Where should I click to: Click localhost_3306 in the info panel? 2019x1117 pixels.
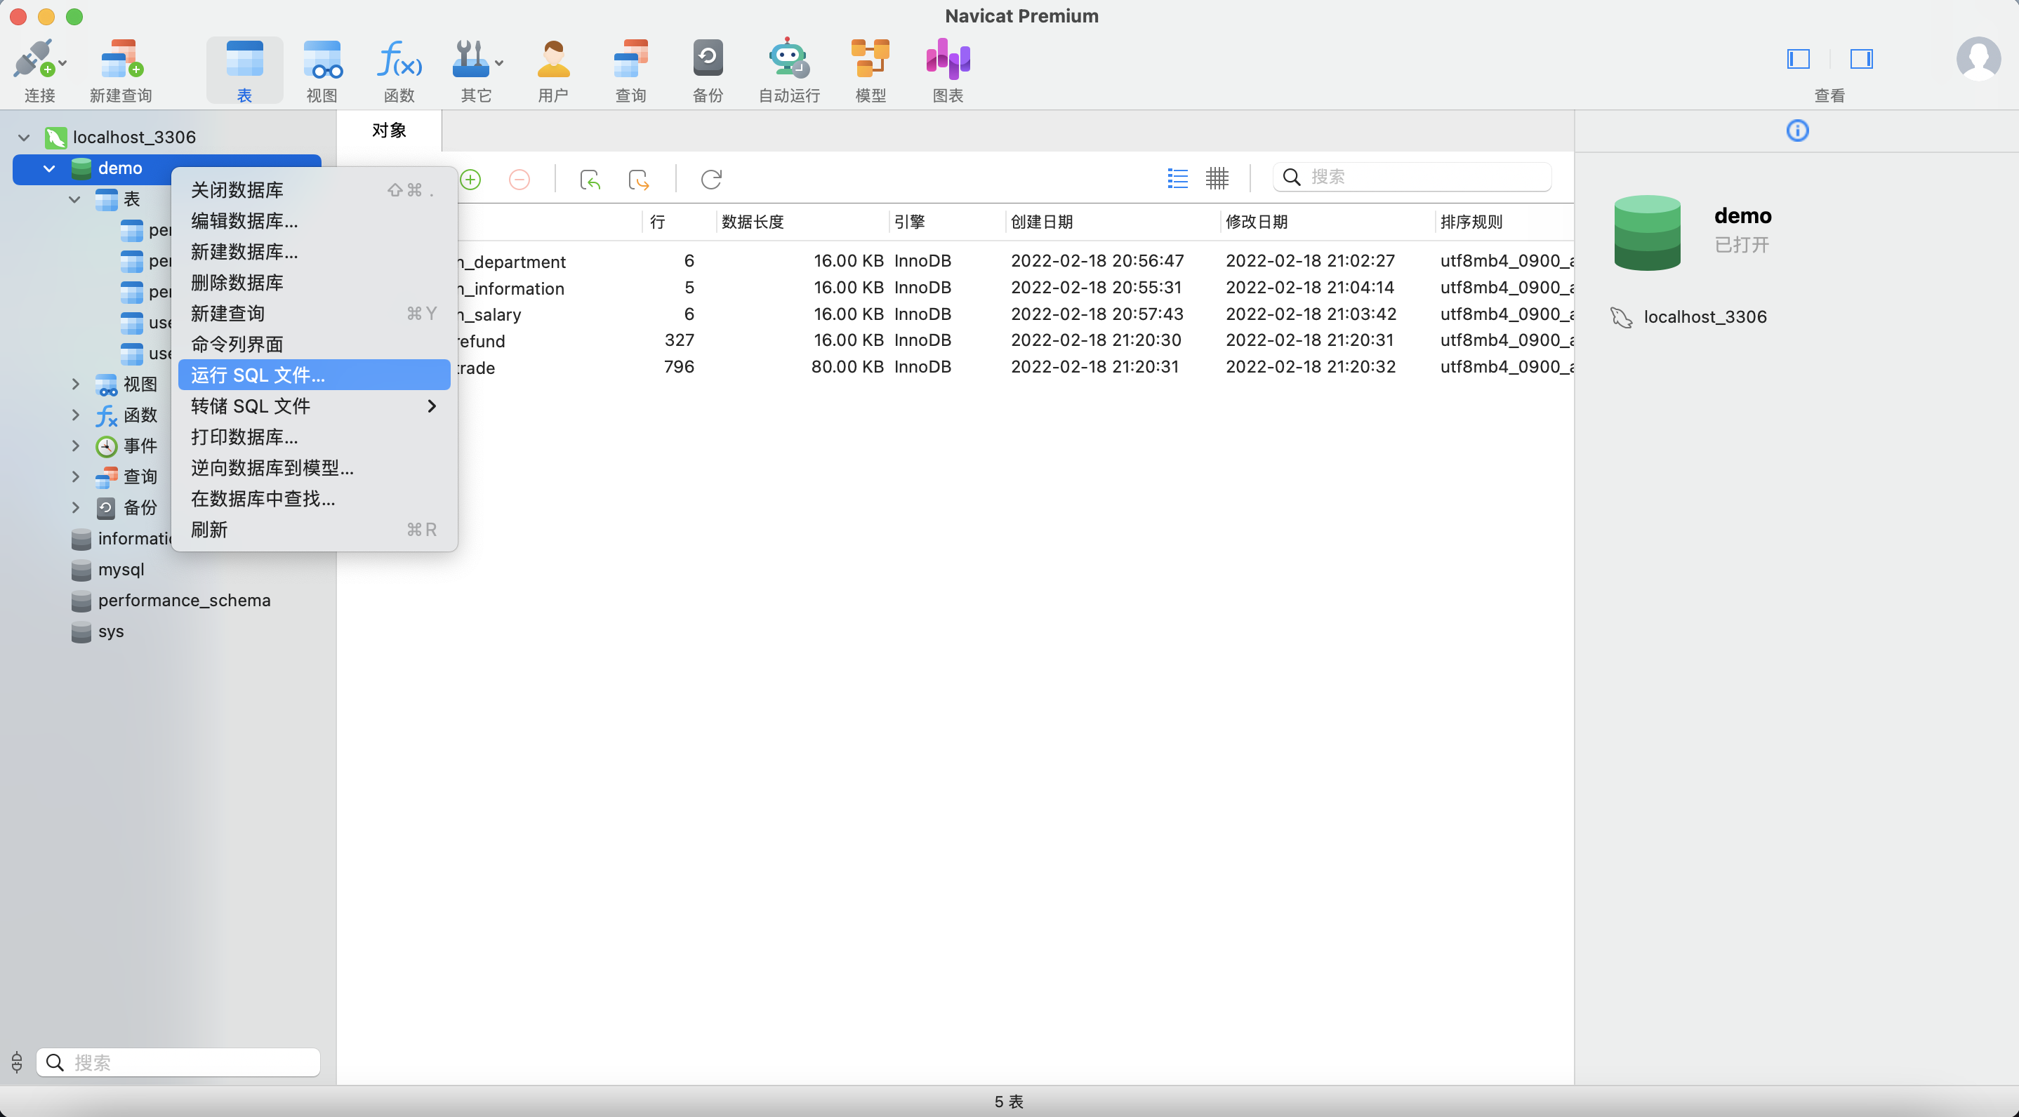(x=1704, y=316)
